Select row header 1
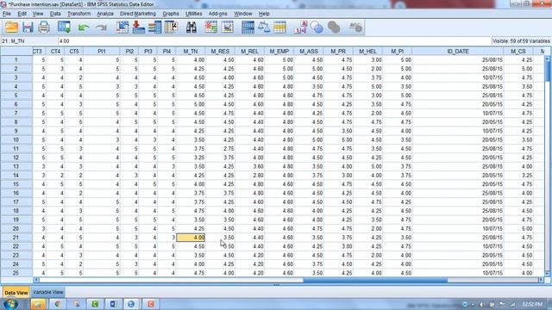Screen dimensions: 552x310 tap(16, 60)
